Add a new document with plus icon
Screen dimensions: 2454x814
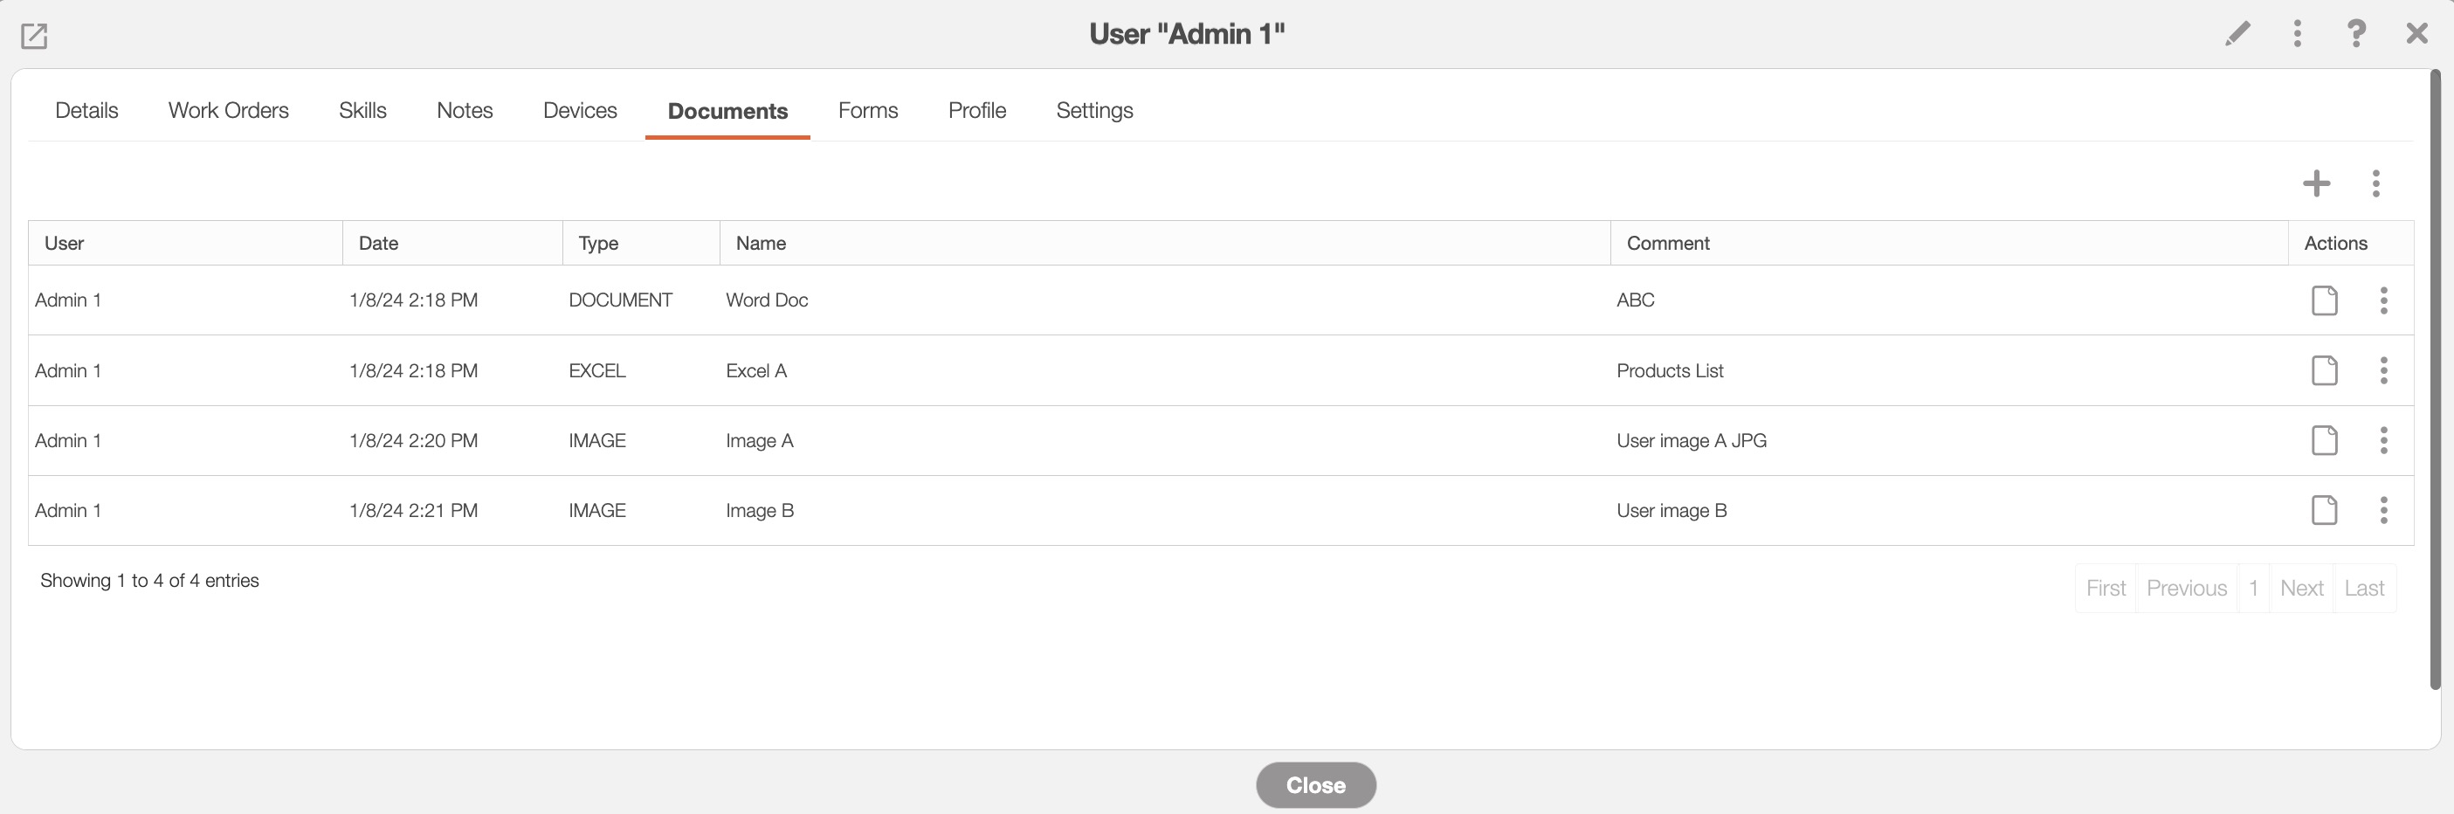pos(2316,183)
